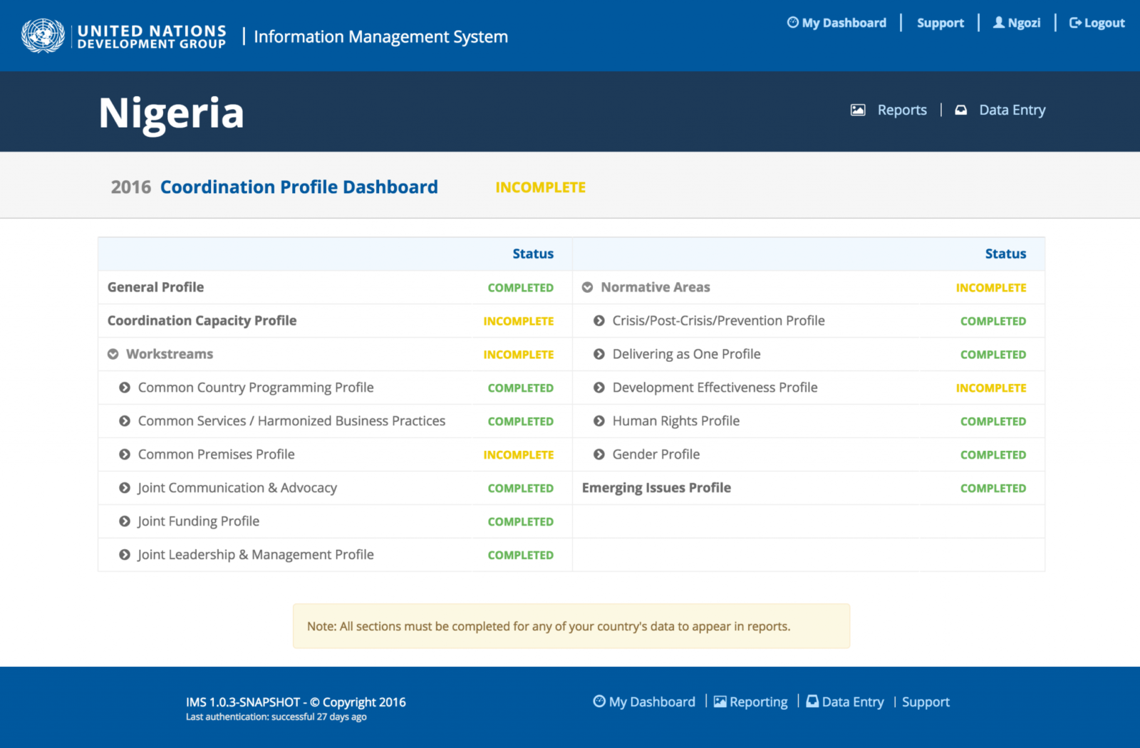The width and height of the screenshot is (1140, 748).
Task: Expand arrow for Human Rights Profile
Action: [599, 421]
